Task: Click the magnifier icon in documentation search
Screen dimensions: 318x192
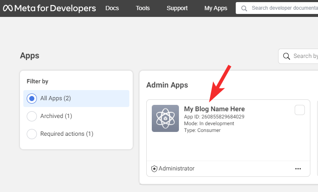Action: click(244, 8)
